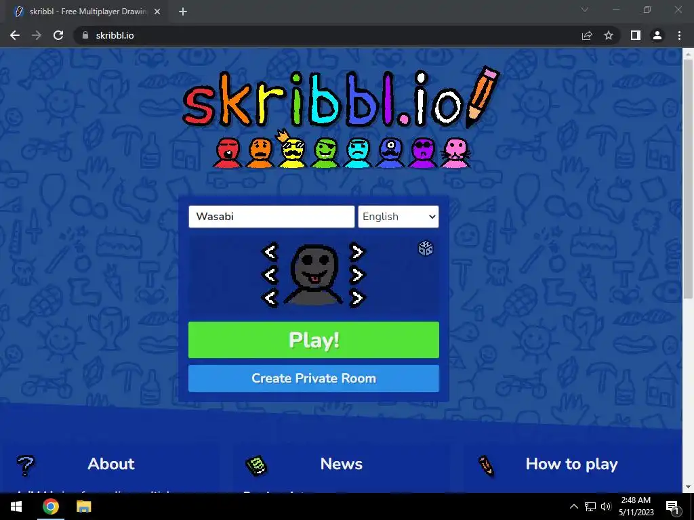The width and height of the screenshot is (694, 520).
Task: Click the blue one-eyed avatar
Action: coord(390,153)
